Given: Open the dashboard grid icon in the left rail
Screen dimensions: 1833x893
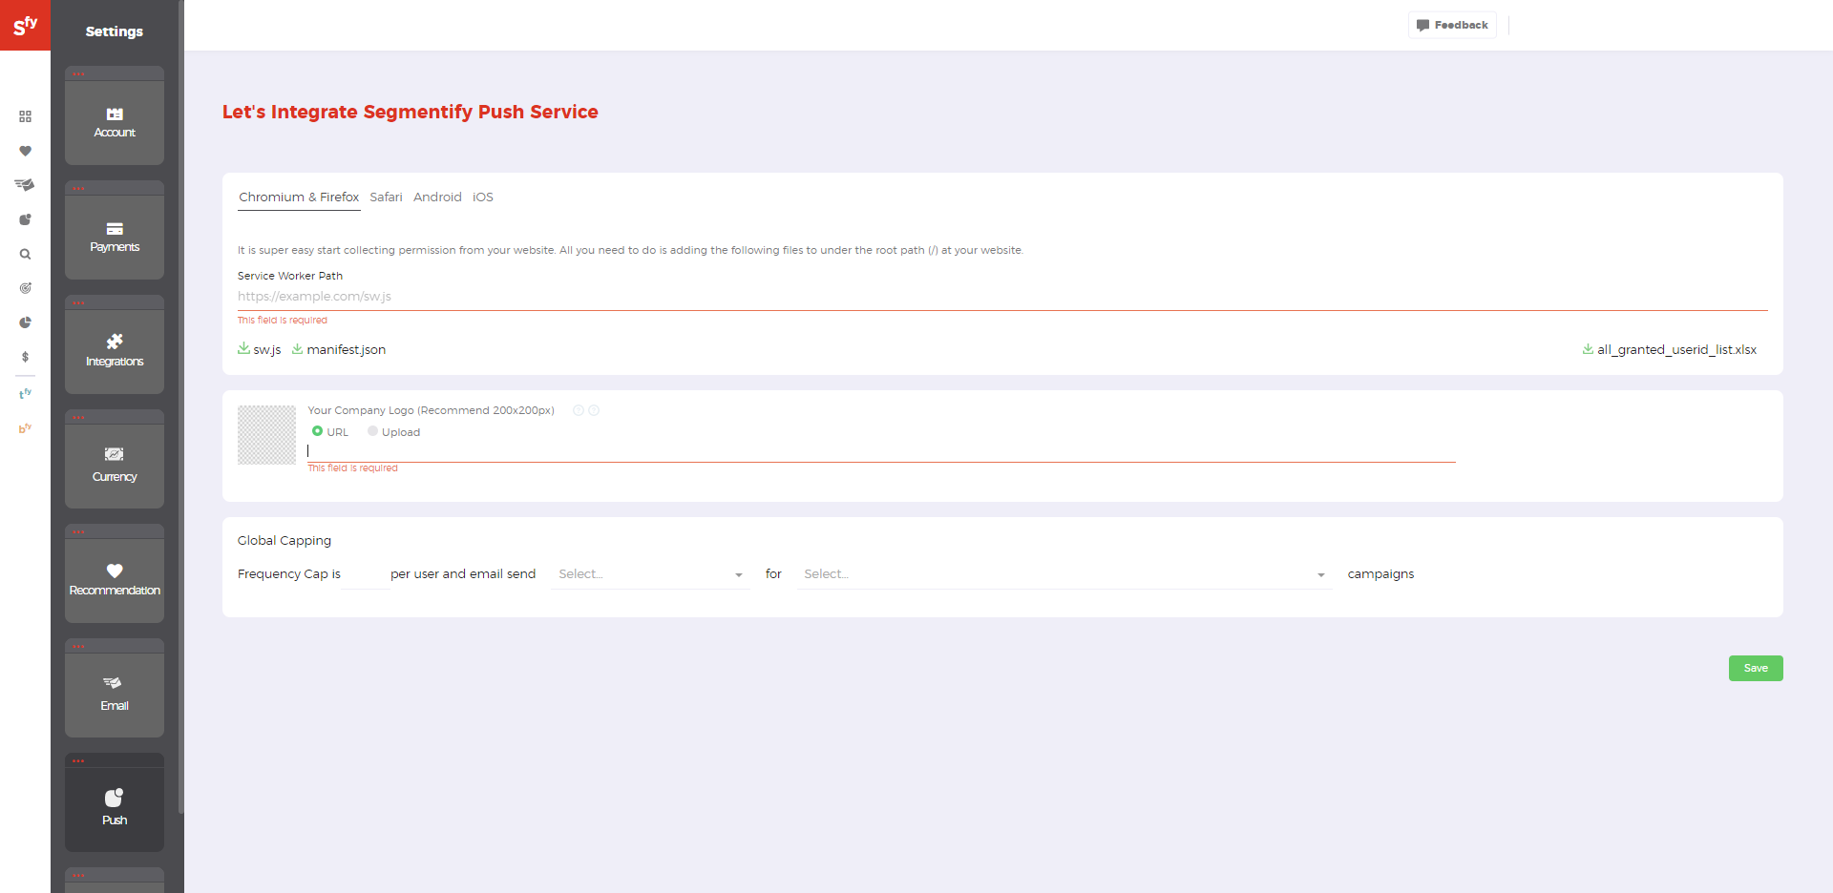Looking at the screenshot, I should 25,116.
